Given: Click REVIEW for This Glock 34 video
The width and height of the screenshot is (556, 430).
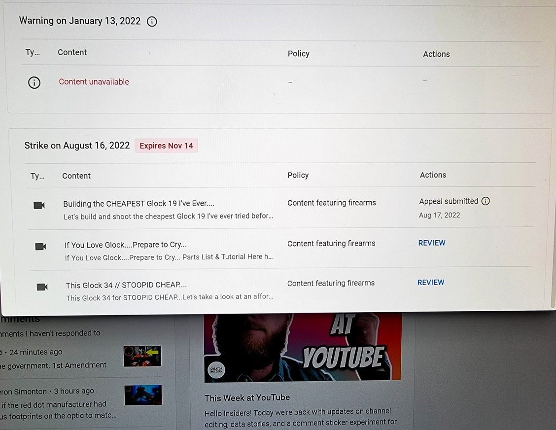Looking at the screenshot, I should click(430, 283).
